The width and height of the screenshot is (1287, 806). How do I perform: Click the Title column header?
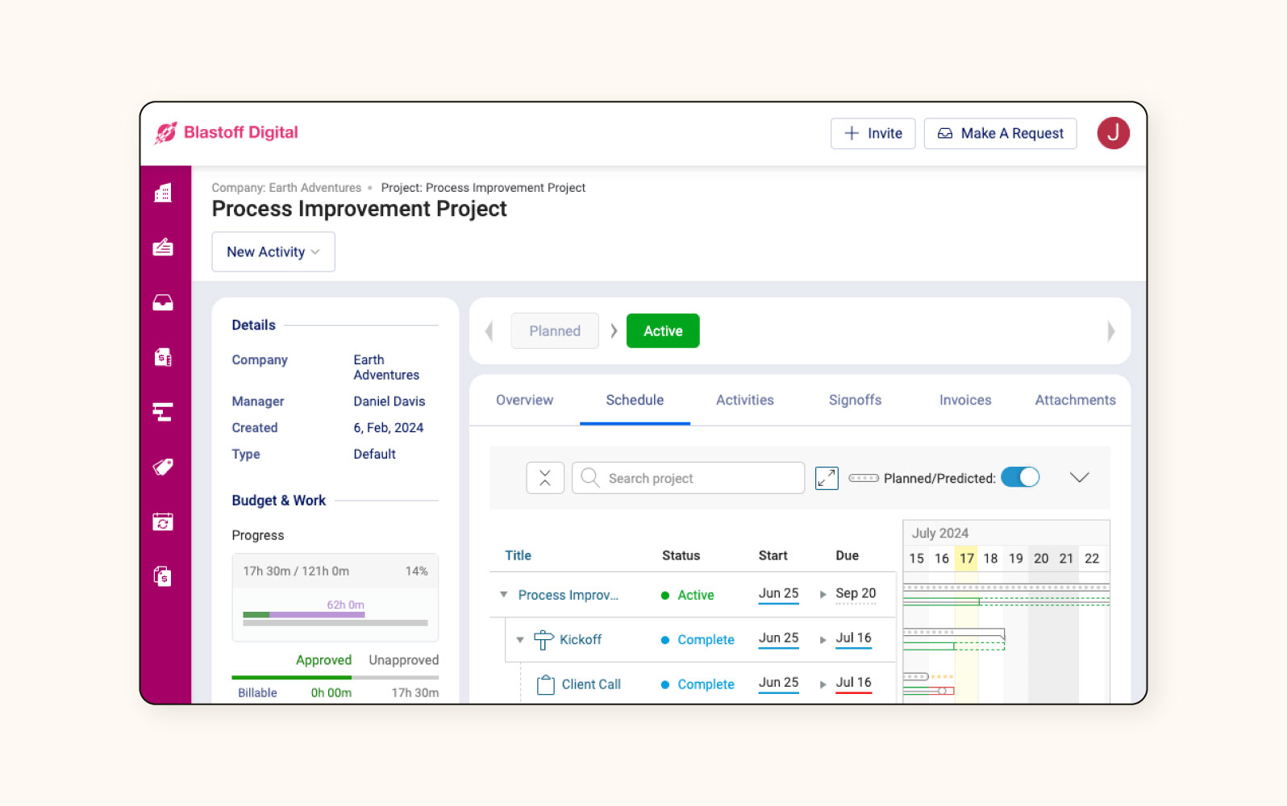[518, 555]
